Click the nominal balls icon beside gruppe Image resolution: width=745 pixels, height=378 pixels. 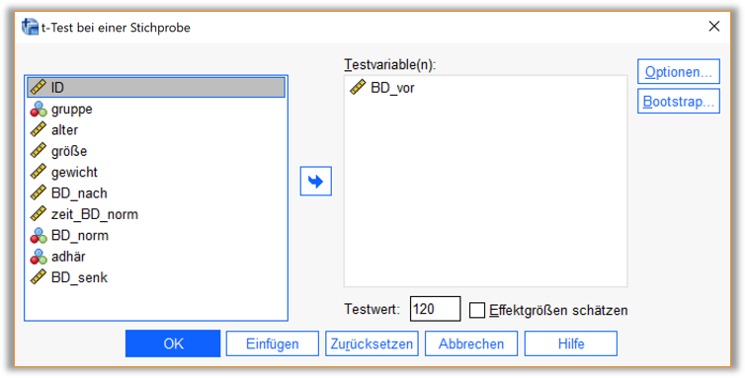click(x=39, y=109)
